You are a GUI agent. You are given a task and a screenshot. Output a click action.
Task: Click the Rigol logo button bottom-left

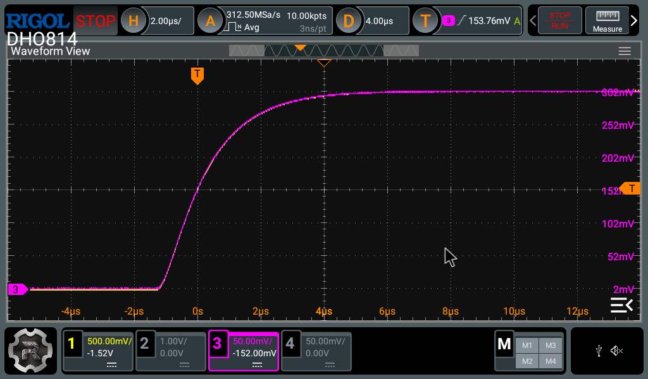[x=31, y=350]
